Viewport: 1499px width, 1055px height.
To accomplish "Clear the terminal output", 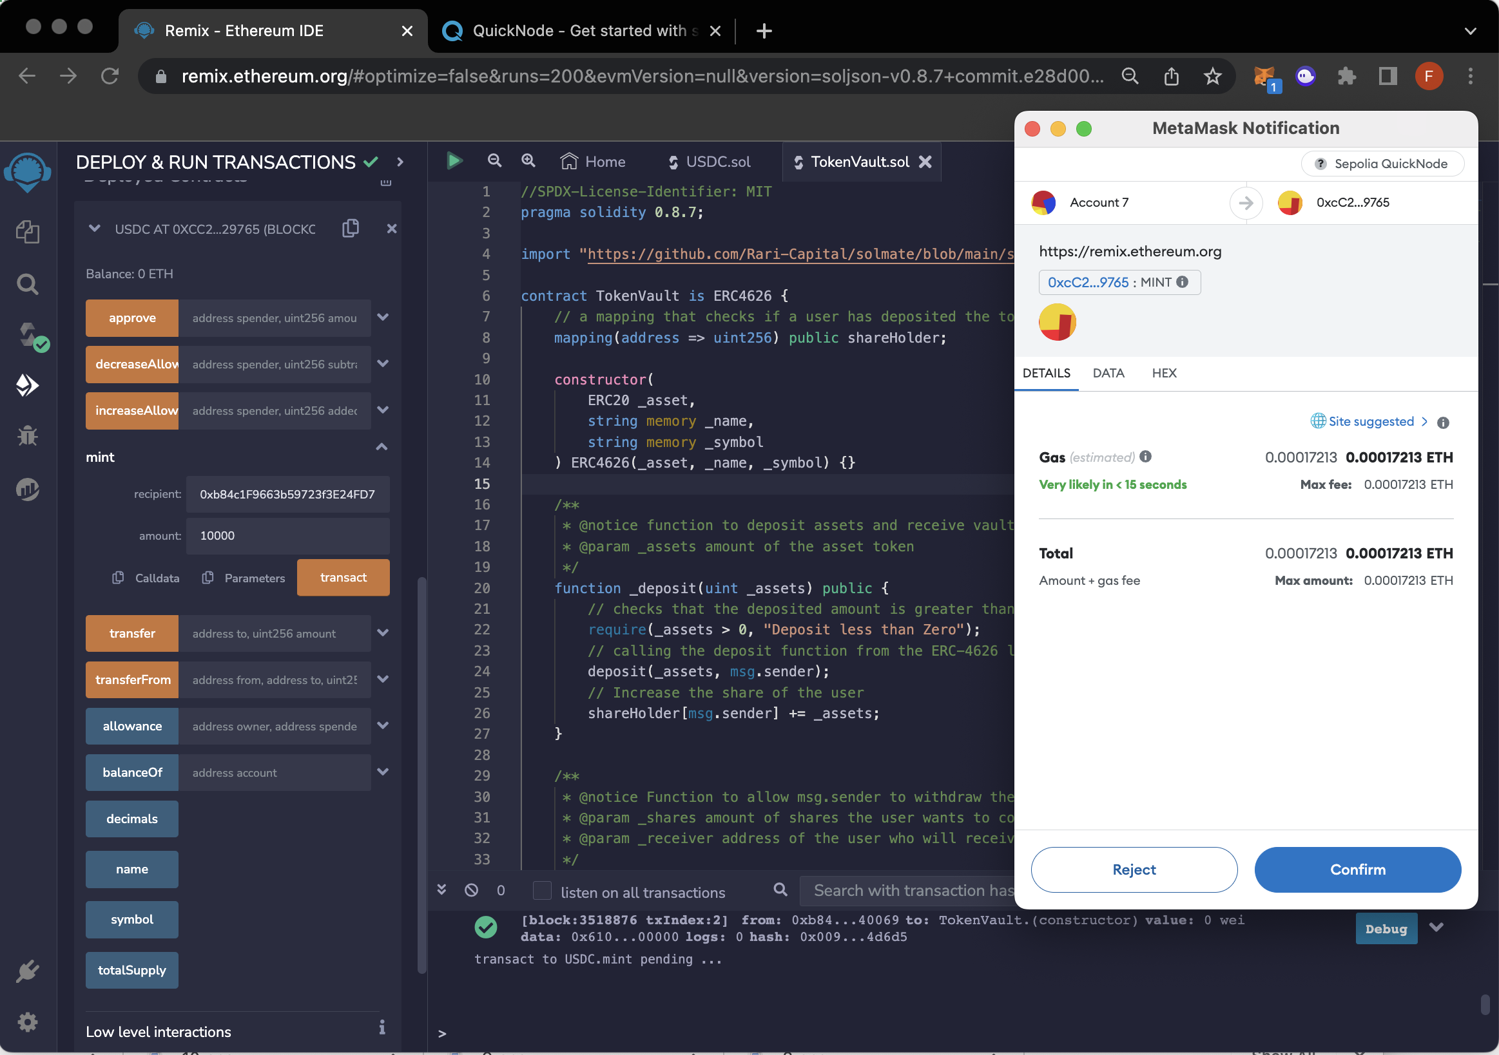I will [471, 891].
